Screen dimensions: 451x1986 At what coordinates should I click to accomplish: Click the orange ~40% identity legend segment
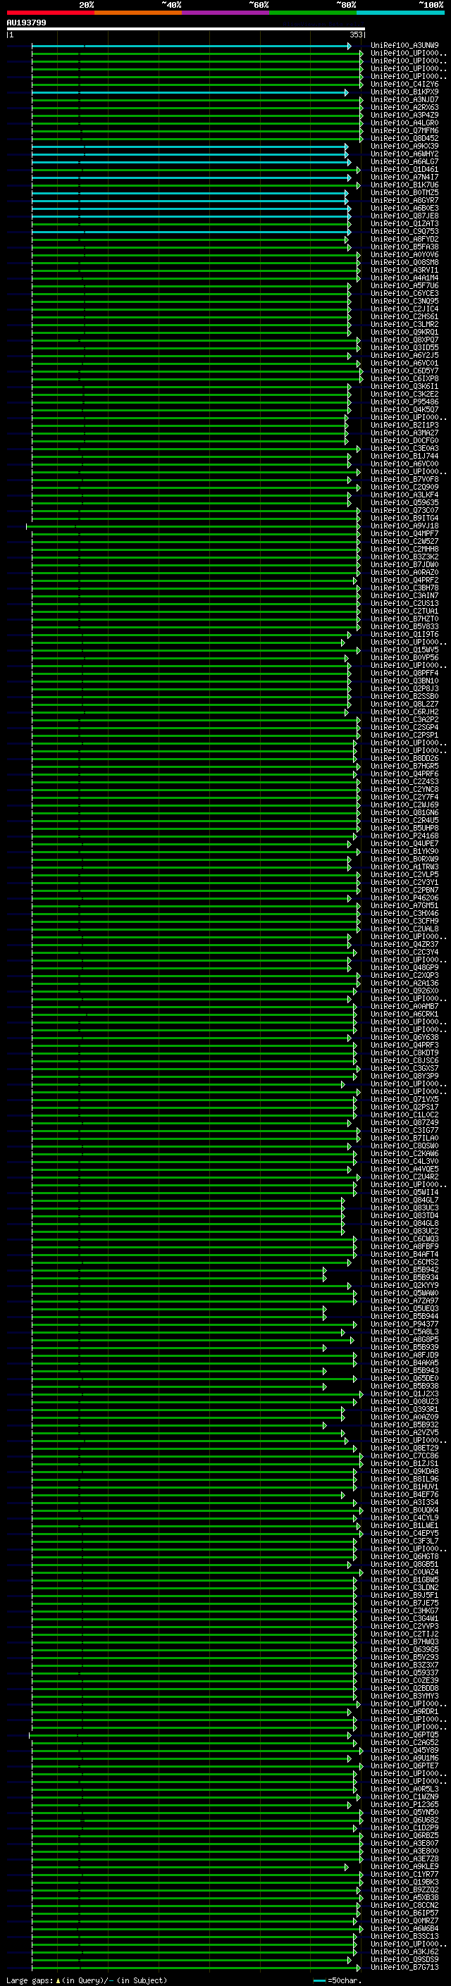138,13
